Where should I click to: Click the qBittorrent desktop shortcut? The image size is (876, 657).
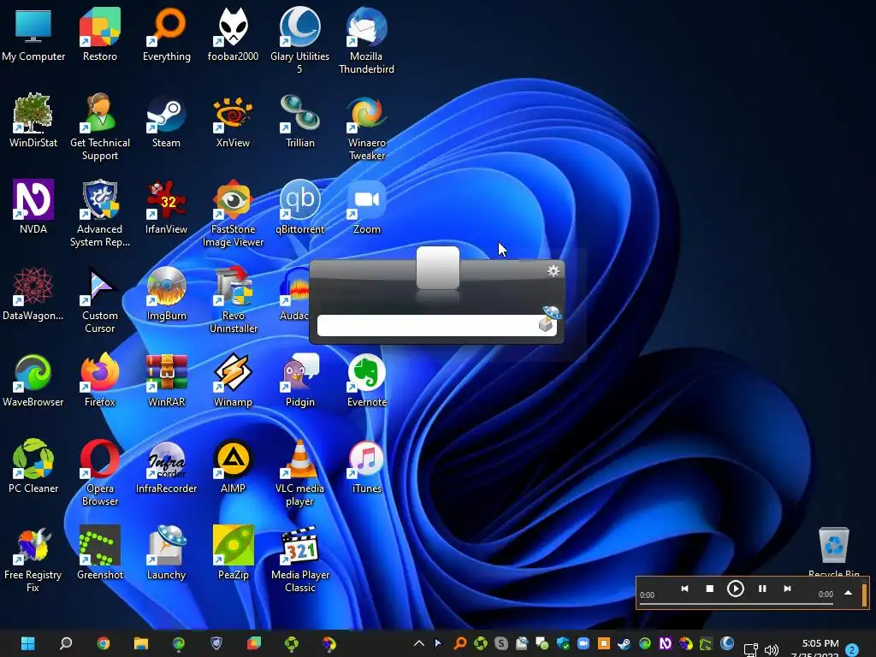point(300,207)
